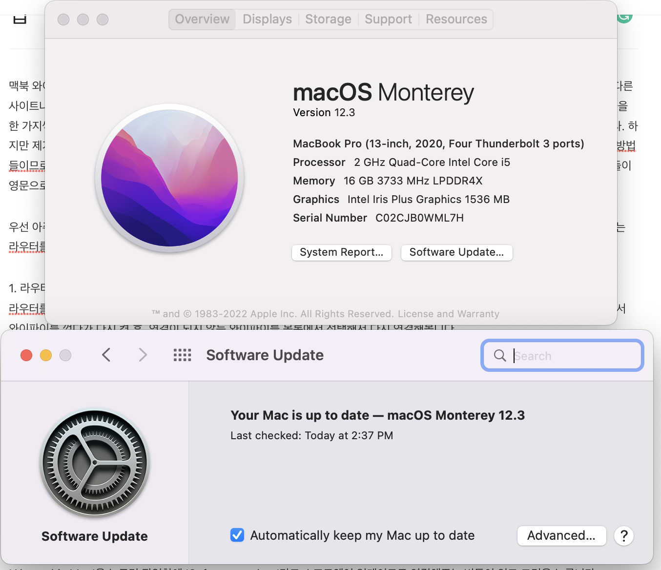
Task: Open the Show All grid icon in Software Update
Action: [183, 355]
